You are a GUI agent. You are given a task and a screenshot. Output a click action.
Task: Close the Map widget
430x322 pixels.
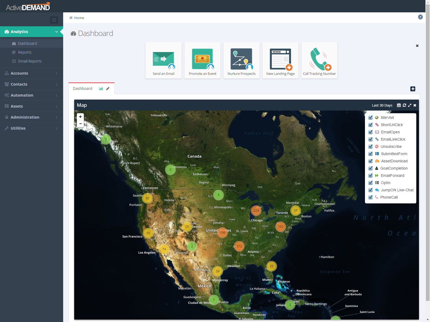(415, 105)
